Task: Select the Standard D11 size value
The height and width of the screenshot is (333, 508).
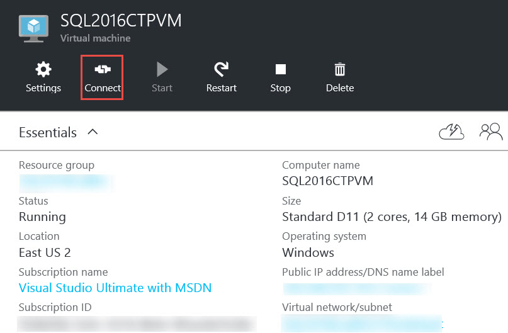Action: [x=392, y=217]
